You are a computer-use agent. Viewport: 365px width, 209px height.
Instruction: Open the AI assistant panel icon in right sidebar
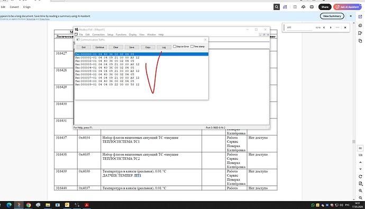pos(360,17)
